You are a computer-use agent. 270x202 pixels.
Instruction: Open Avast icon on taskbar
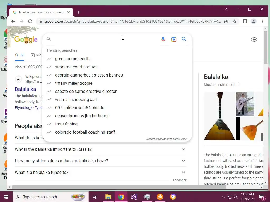(160, 197)
